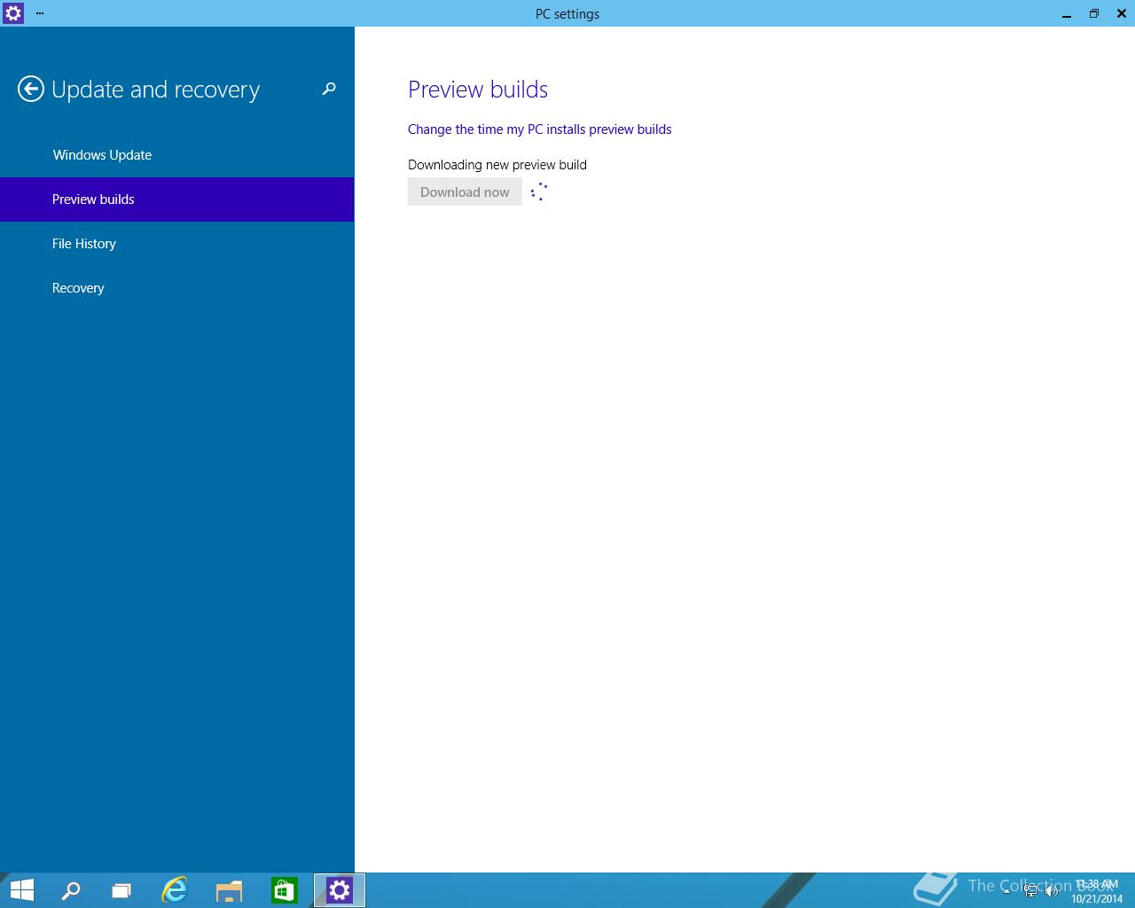Go back using the circled arrow icon
Viewport: 1135px width, 908px height.
[31, 89]
